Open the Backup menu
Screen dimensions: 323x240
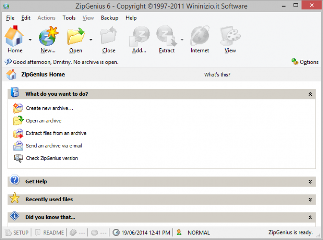pyautogui.click(x=109, y=18)
